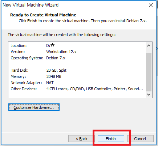The width and height of the screenshot is (158, 146).
Task: Go back with the Back button
Action: tap(81, 139)
